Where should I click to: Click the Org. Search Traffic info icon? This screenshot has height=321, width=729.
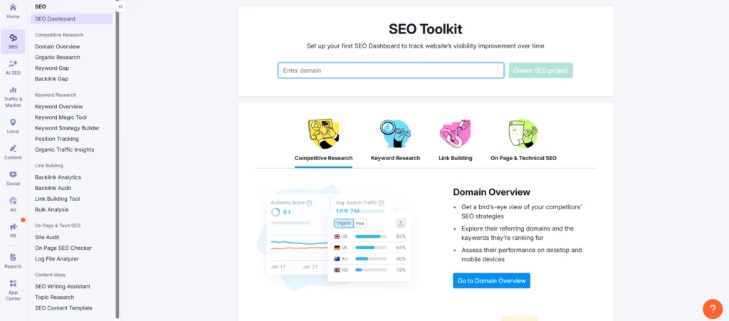pyautogui.click(x=382, y=203)
